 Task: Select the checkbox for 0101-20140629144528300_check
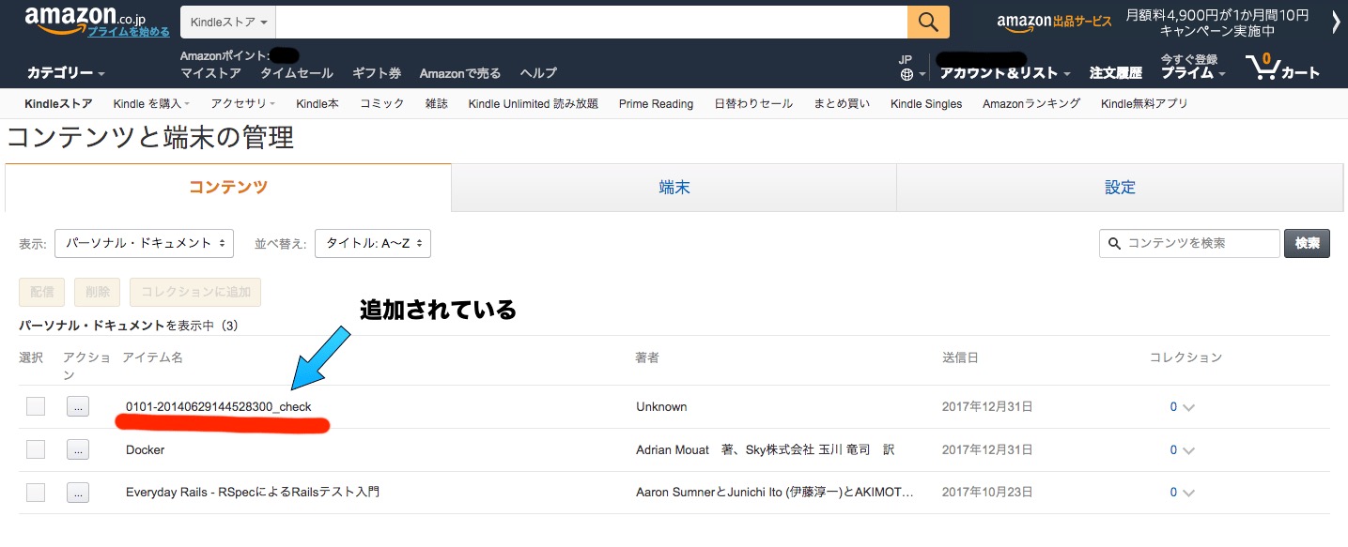[x=35, y=405]
